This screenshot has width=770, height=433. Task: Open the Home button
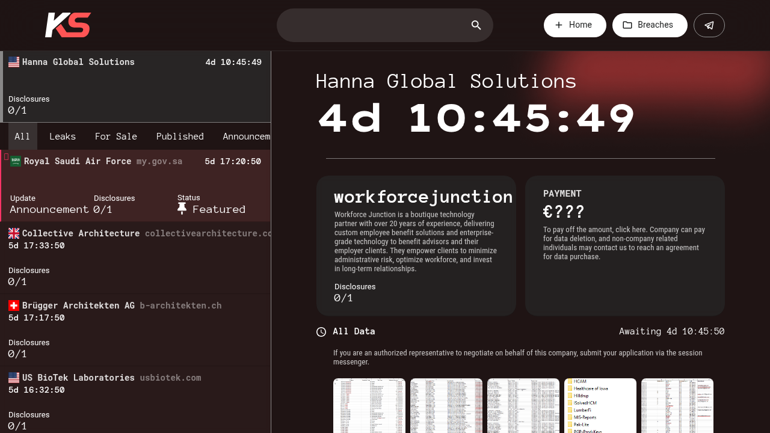pyautogui.click(x=575, y=25)
